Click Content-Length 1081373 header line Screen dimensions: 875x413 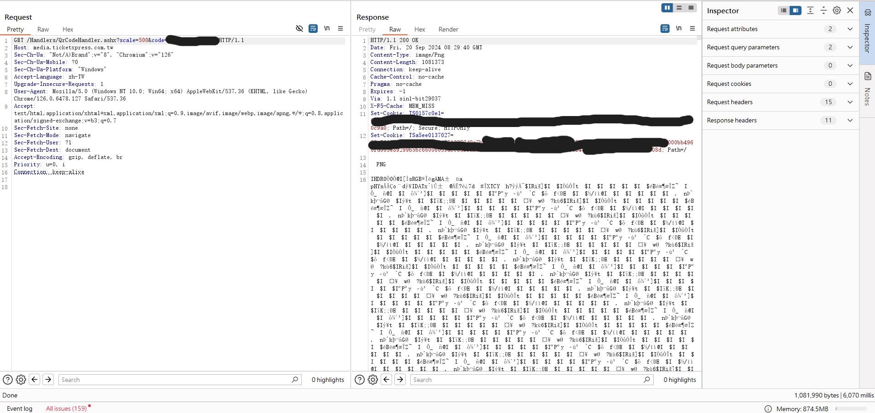coord(407,62)
